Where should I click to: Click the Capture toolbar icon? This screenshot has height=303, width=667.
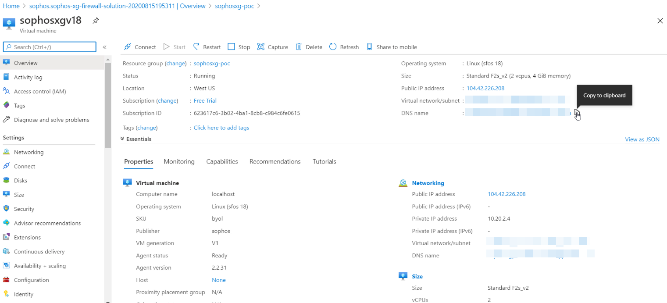(261, 47)
